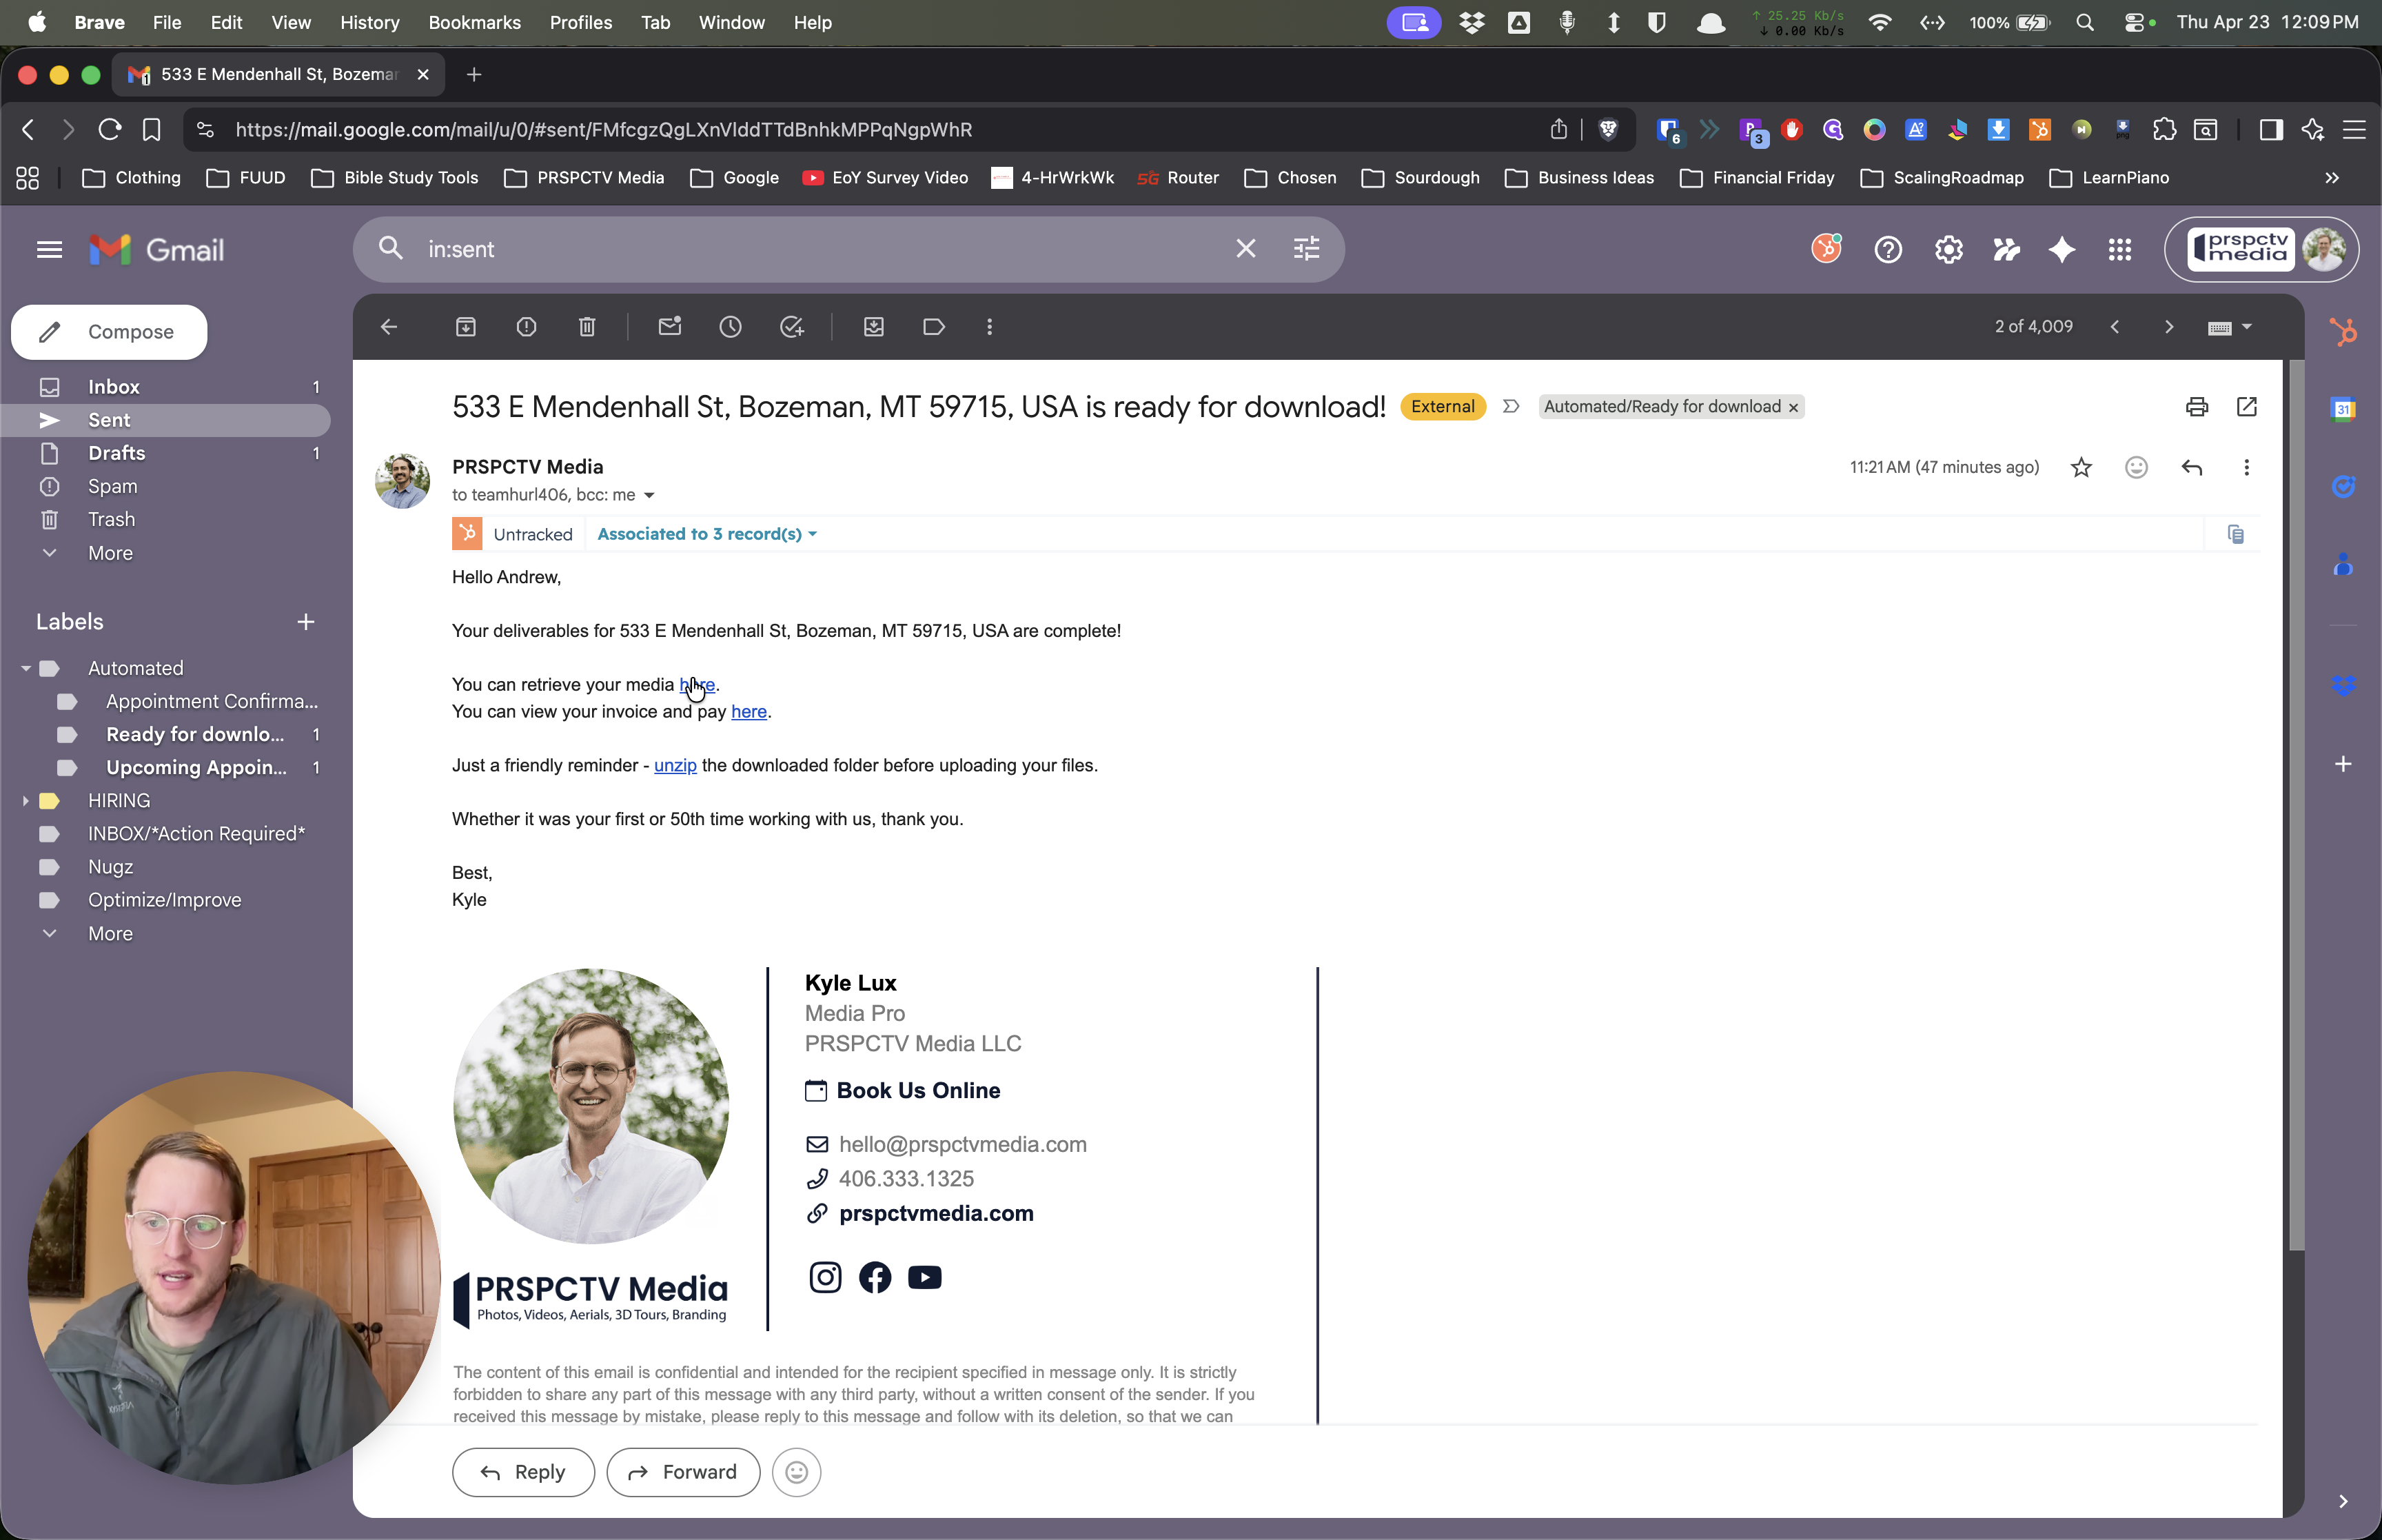
Task: Expand recipient details arrow next to bcc: me
Action: [x=649, y=496]
